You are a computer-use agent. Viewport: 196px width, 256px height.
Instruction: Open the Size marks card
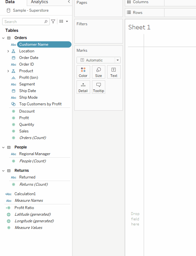tap(99, 72)
